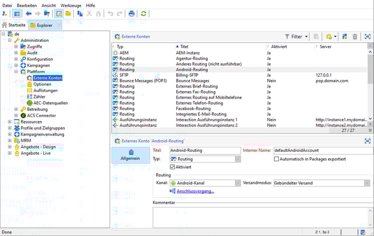374x236 pixels.
Task: Click the green refresh icon
Action: point(144,13)
